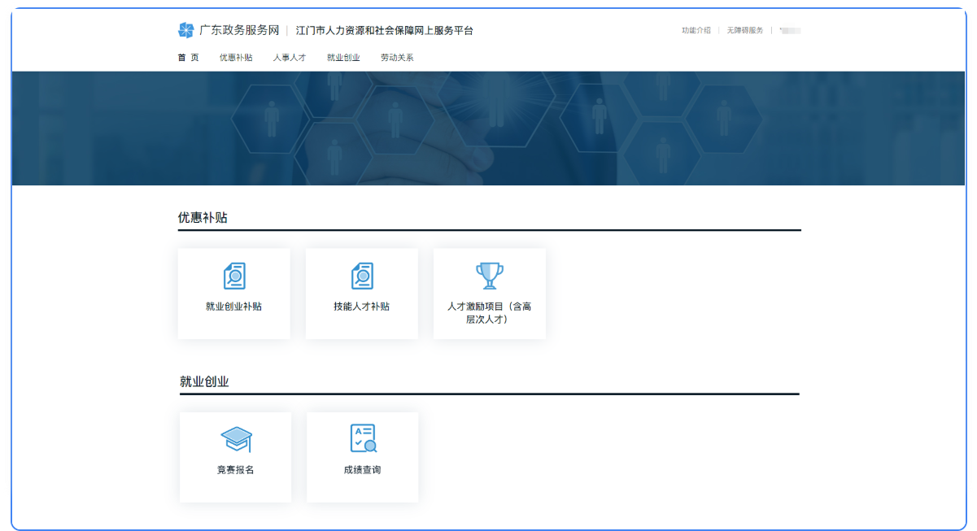Click the 竞赛报名 card label

tap(236, 470)
